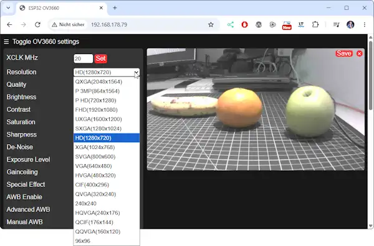Open the user profile avatar
The image size is (374, 246).
tap(350, 24)
